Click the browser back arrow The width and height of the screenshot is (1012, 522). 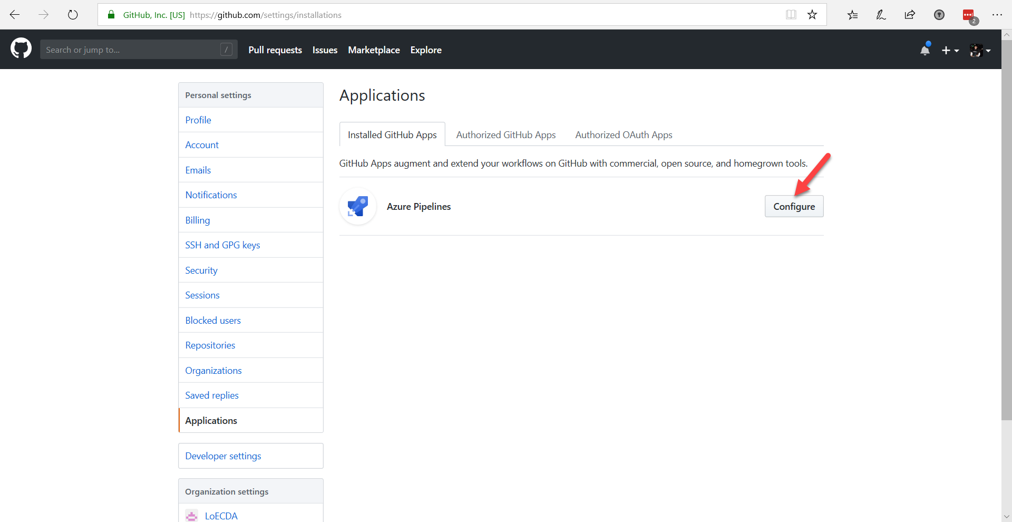tap(15, 15)
